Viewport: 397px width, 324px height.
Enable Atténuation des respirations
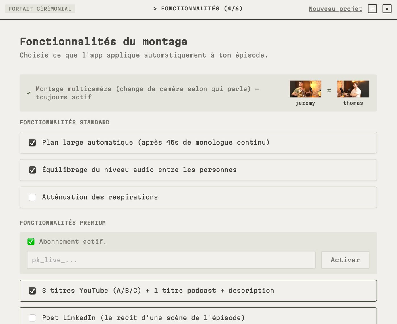[x=32, y=197]
